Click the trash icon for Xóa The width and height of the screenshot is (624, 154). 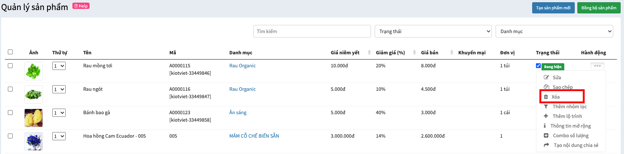click(546, 97)
